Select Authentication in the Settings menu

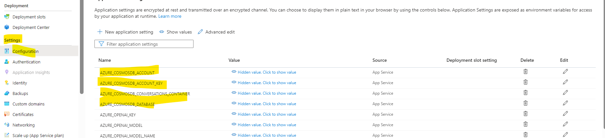(x=26, y=62)
